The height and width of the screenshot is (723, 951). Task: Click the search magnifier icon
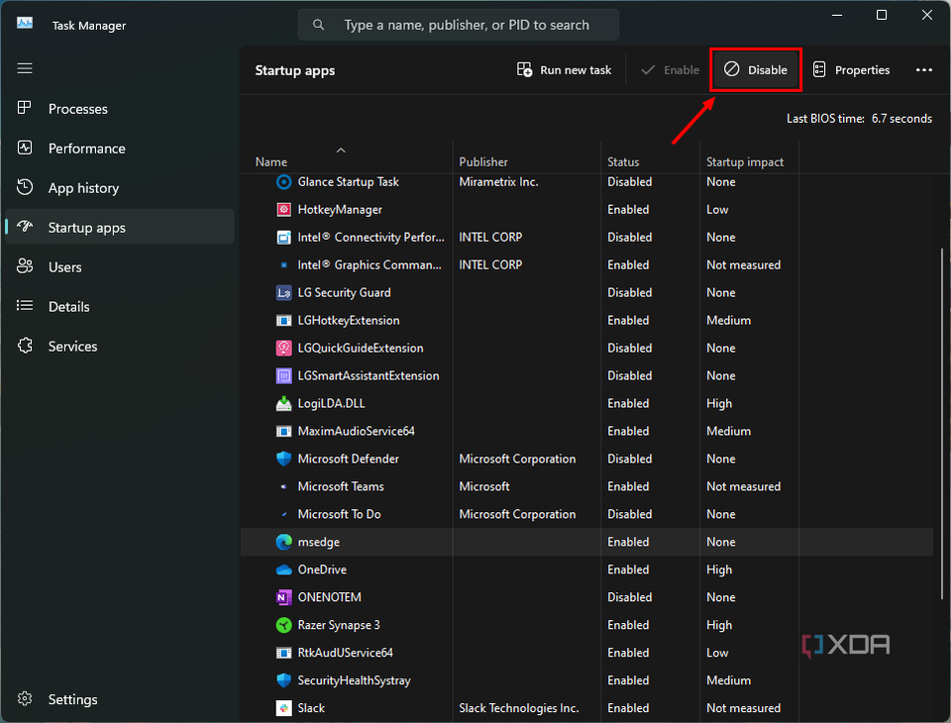pyautogui.click(x=318, y=25)
